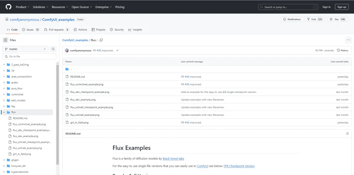Open README.md in the file table

pos(77,77)
